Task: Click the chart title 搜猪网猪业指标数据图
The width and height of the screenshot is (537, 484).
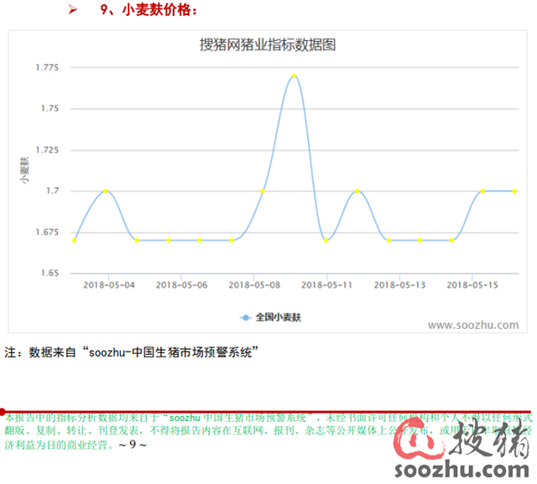Action: click(268, 44)
